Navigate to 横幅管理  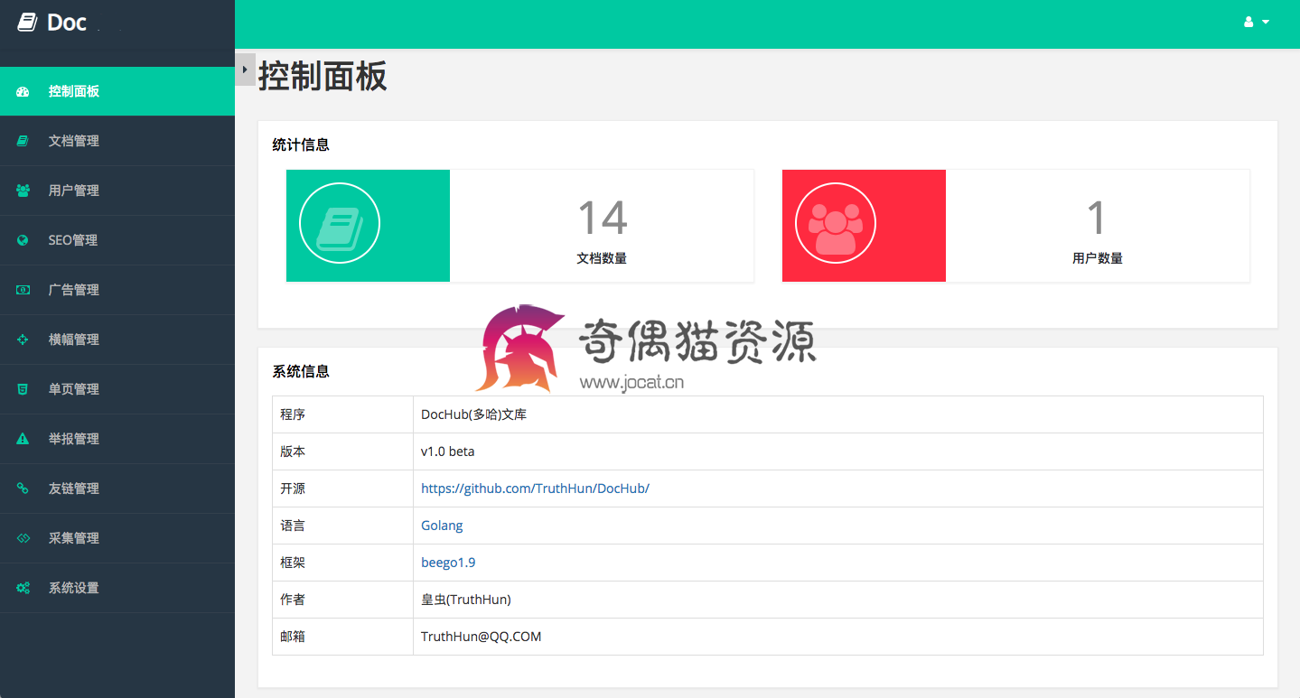coord(117,340)
